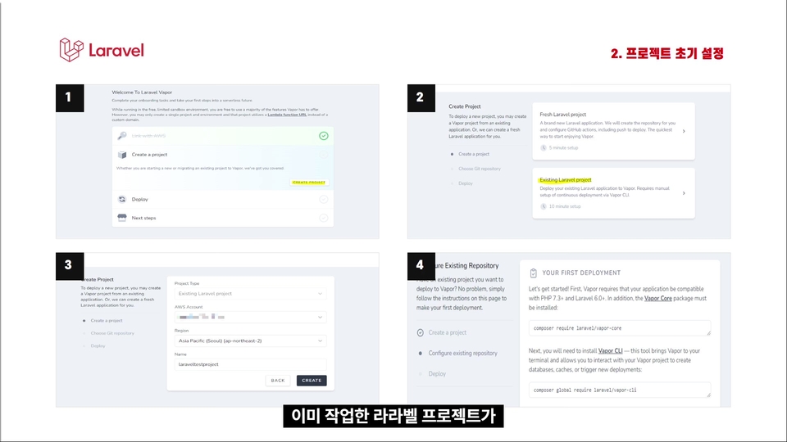Click the clock icon by 10 minute setup

[x=543, y=206]
